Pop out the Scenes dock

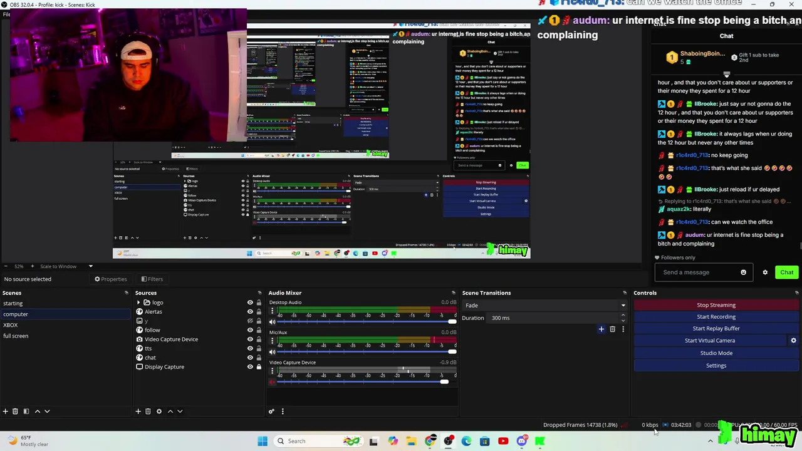point(127,293)
